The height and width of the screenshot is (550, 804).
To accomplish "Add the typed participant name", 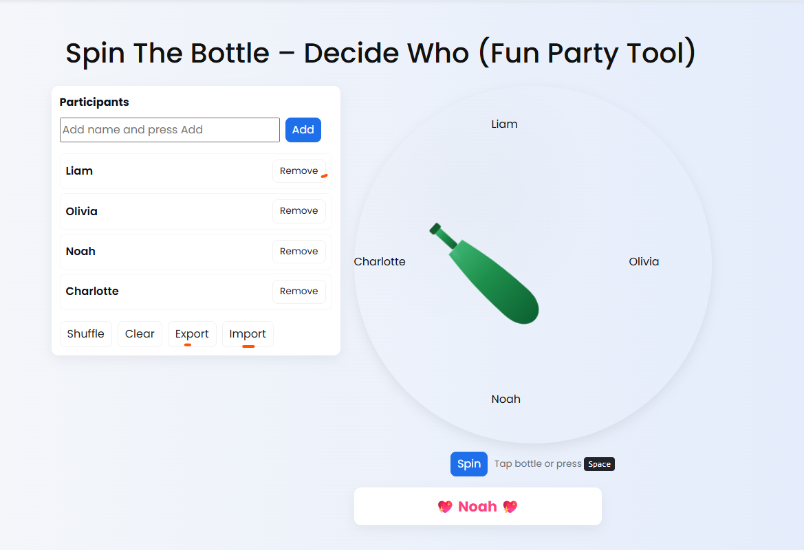I will (x=303, y=130).
